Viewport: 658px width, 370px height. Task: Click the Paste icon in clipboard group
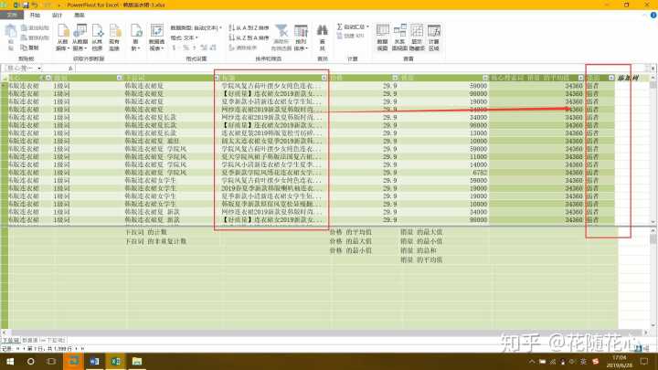[10, 37]
